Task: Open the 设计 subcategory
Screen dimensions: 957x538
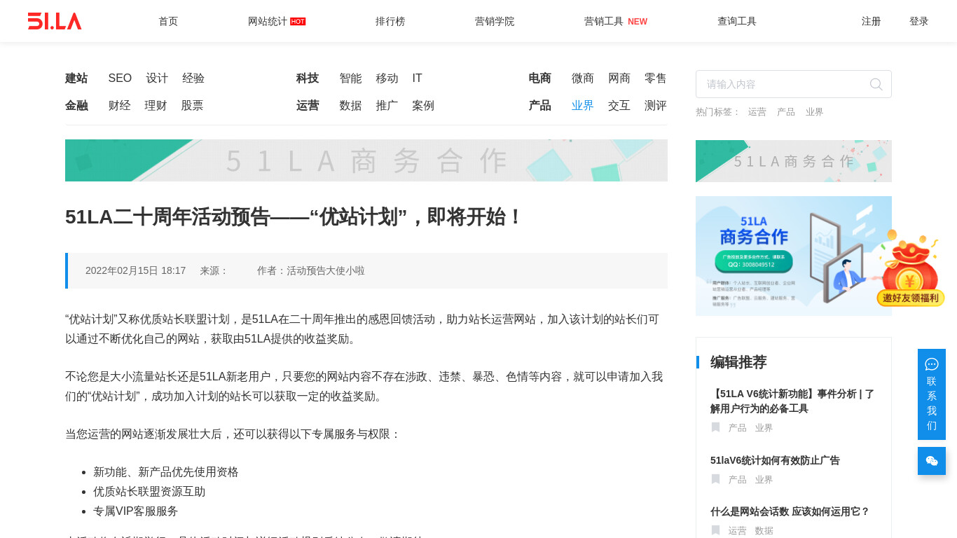Action: pyautogui.click(x=157, y=78)
